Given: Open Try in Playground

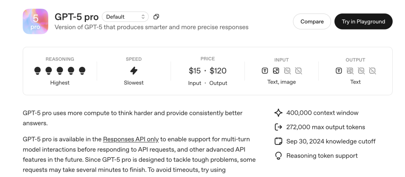Looking at the screenshot, I should click(363, 22).
